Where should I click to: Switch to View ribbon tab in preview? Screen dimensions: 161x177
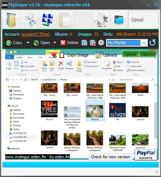point(40,57)
